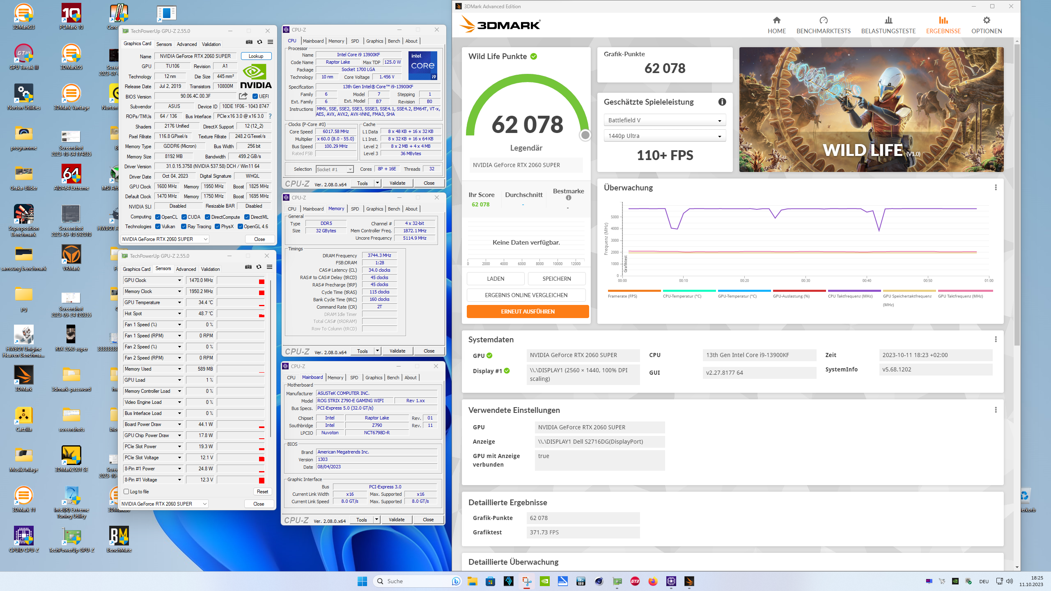
Task: Open File Explorer from taskbar
Action: coord(472,581)
